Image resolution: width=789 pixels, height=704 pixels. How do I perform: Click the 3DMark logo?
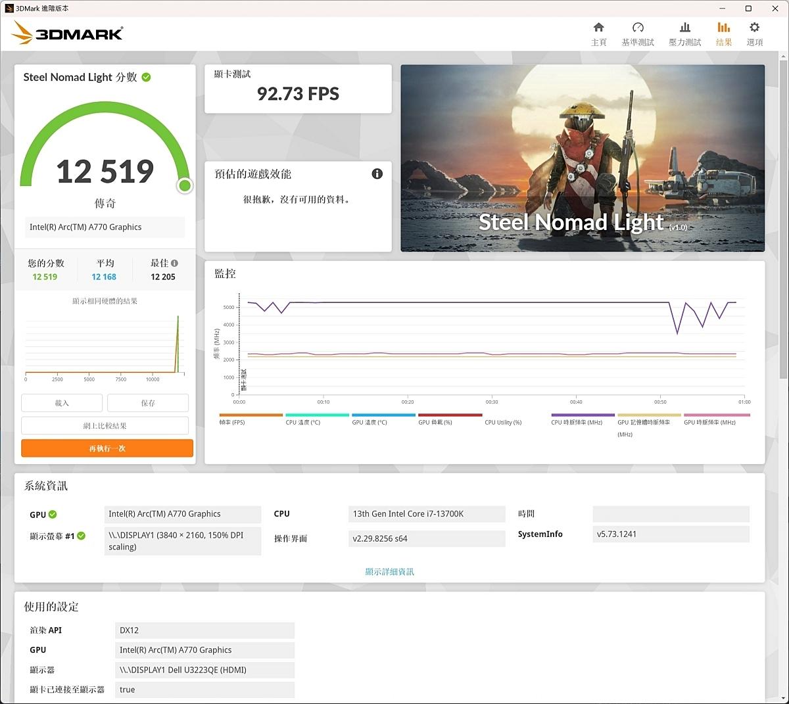click(68, 33)
